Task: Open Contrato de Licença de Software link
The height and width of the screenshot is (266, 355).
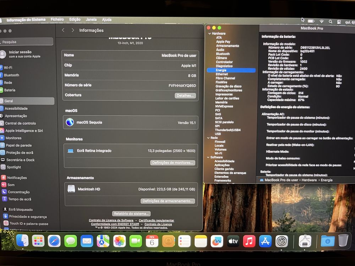Action: coord(111,220)
